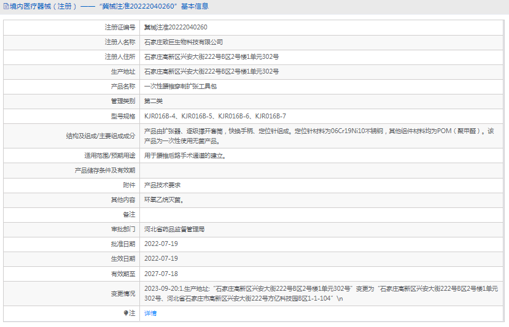Click the 生效日期 label
509x327 pixels.
123,259
